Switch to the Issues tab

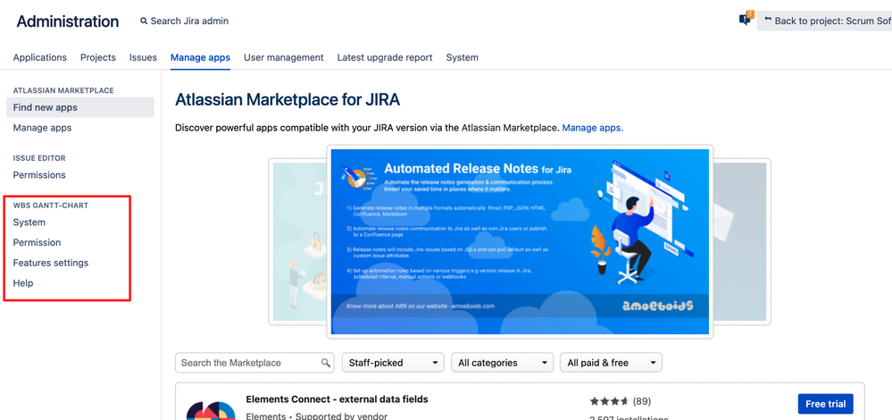(x=143, y=57)
